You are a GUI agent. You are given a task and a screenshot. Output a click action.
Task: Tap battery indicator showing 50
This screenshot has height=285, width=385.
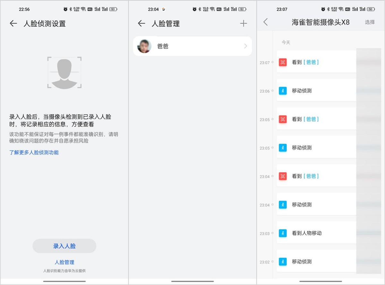[x=371, y=9]
